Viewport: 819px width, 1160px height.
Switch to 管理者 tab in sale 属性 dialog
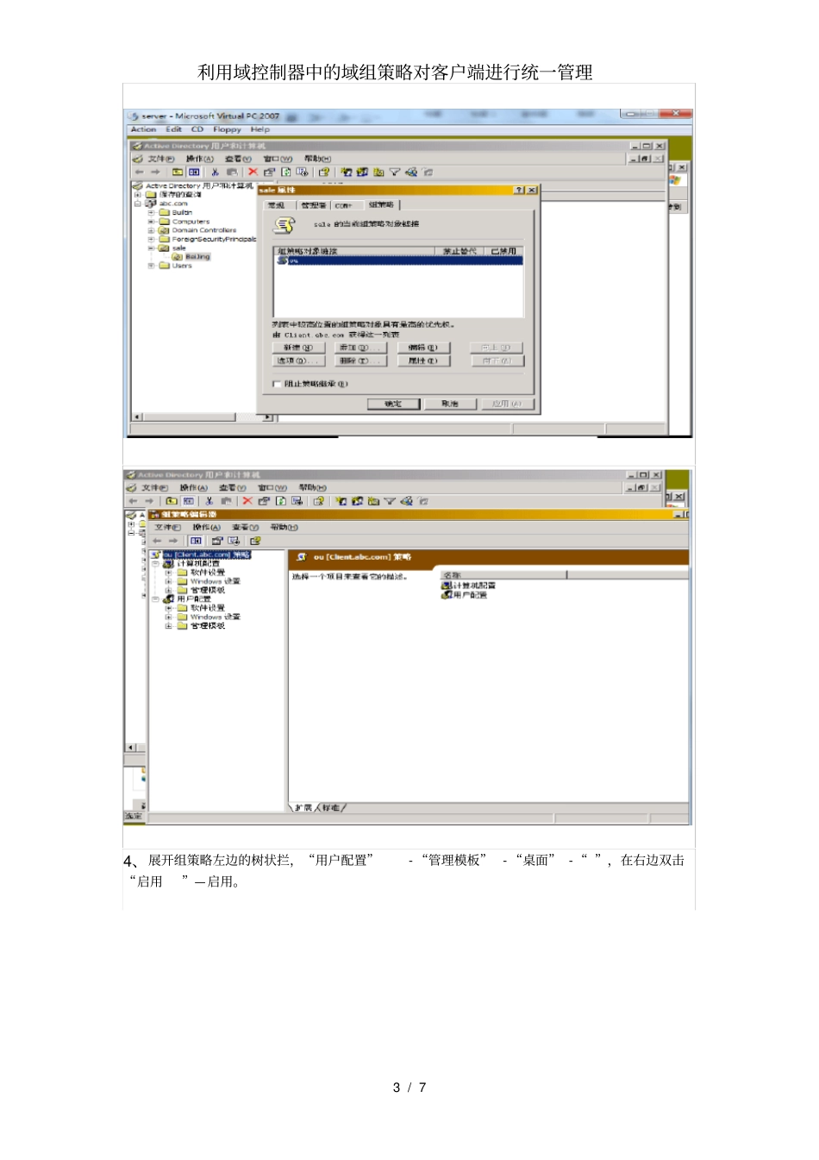click(313, 205)
